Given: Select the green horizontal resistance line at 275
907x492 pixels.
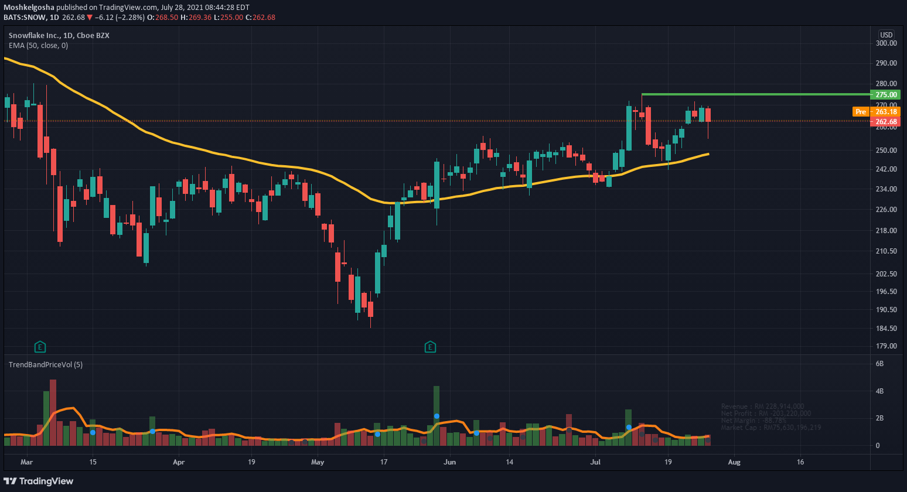Looking at the screenshot, I should (x=756, y=94).
